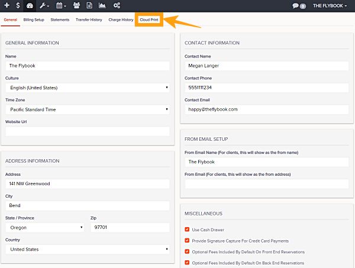Click the plus add-new icon in top bar
Image resolution: width=355 pixels, height=268 pixels.
coord(7,5)
